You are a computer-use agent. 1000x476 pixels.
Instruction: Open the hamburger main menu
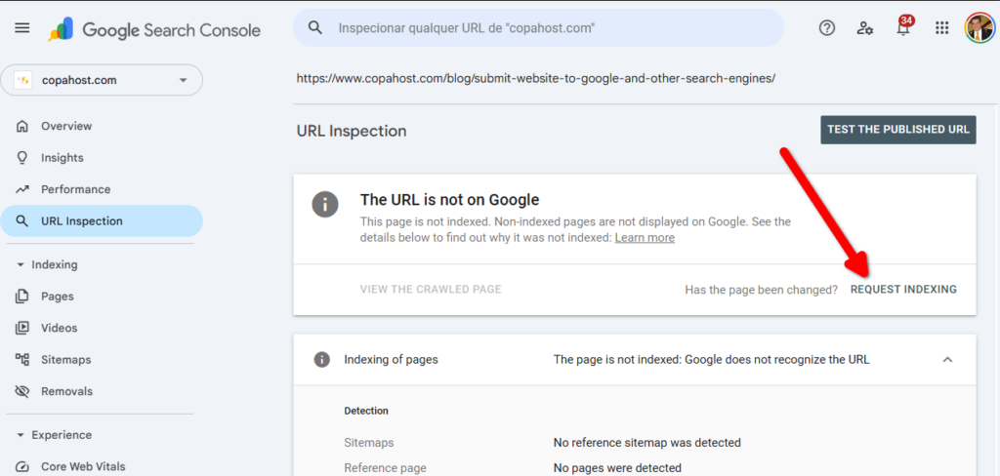tap(22, 28)
